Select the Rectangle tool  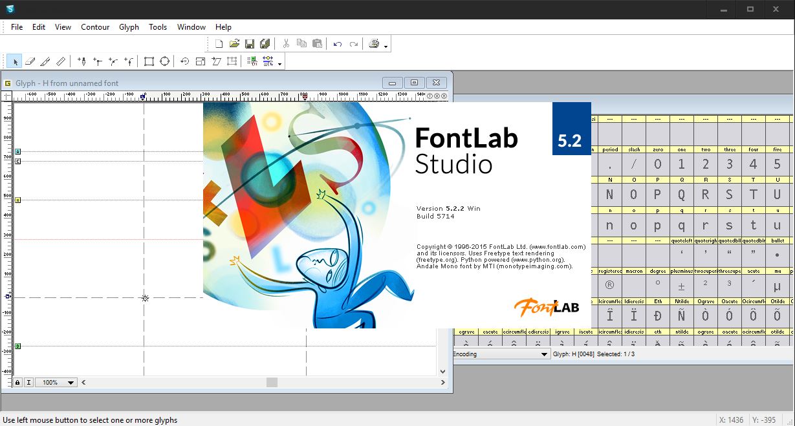click(149, 61)
